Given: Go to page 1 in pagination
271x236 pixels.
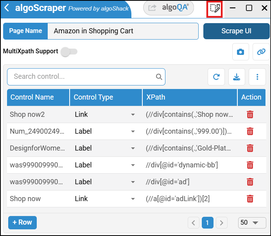Looking at the screenshot, I should click(207, 223).
